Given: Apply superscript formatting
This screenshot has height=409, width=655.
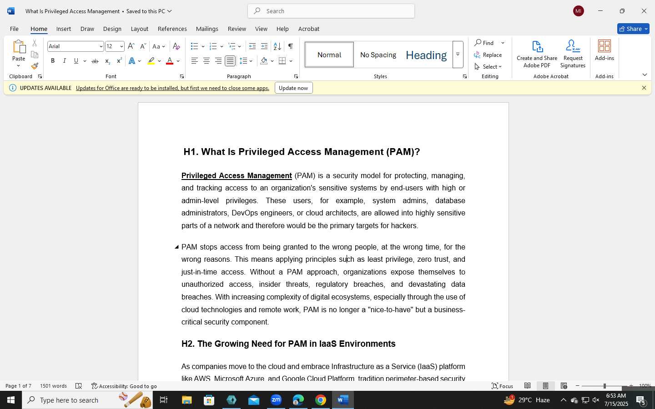Looking at the screenshot, I should click(x=119, y=61).
